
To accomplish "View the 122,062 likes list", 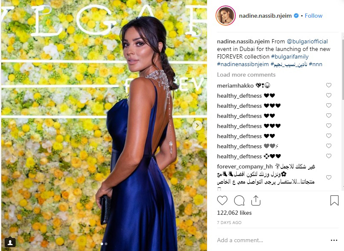I will click(x=234, y=213).
